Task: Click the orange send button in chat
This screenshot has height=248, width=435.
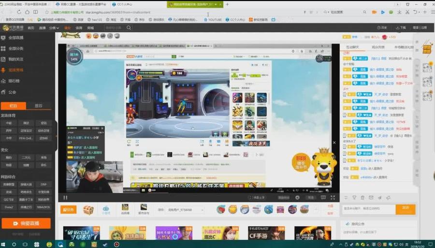Action: pos(405,209)
